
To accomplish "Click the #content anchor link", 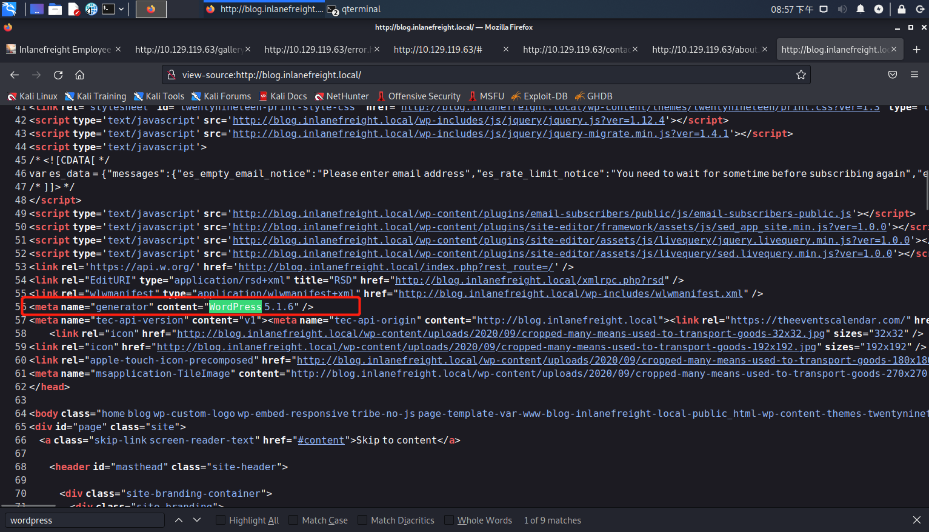I will 321,441.
